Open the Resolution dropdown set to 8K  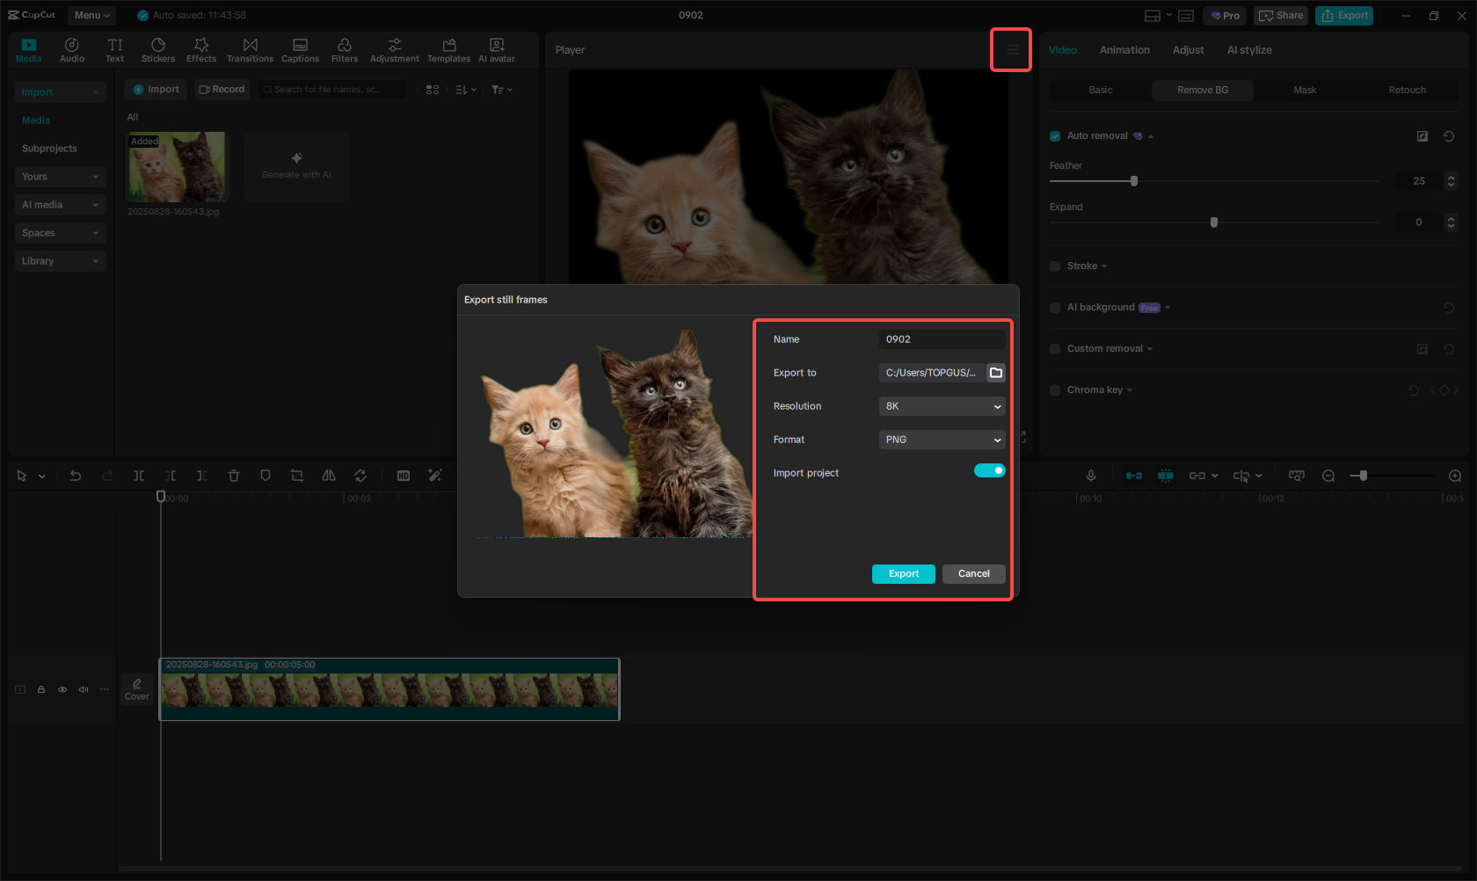941,405
